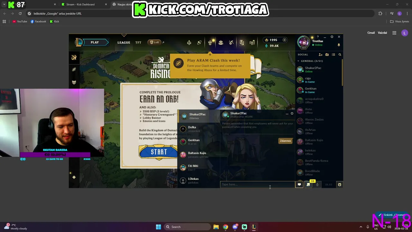The image size is (412, 232).
Task: Open the Play ARAM Clash this week notification
Action: point(210,66)
